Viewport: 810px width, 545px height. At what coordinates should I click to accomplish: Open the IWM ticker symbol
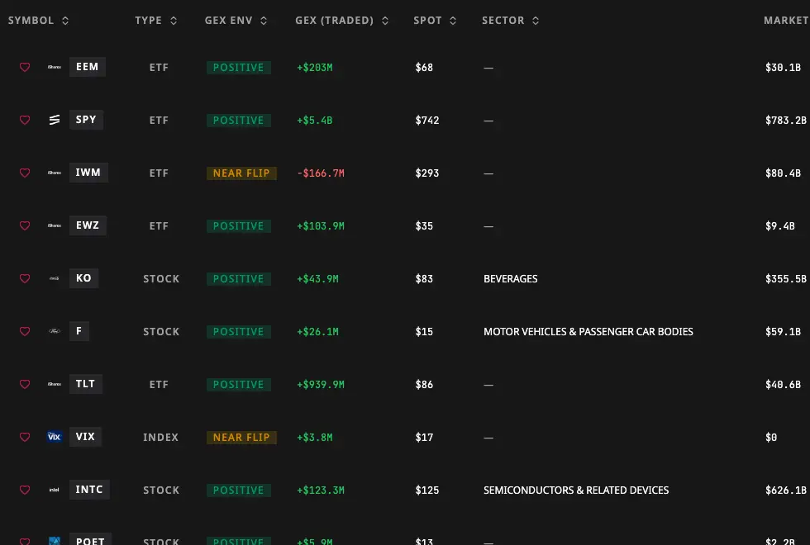pyautogui.click(x=88, y=173)
